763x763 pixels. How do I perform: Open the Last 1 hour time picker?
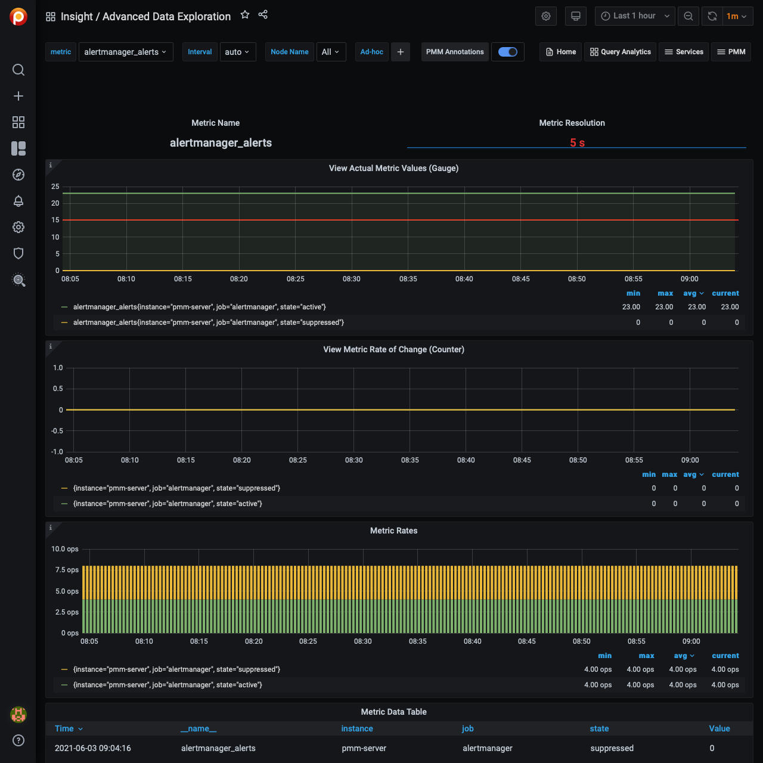[635, 16]
